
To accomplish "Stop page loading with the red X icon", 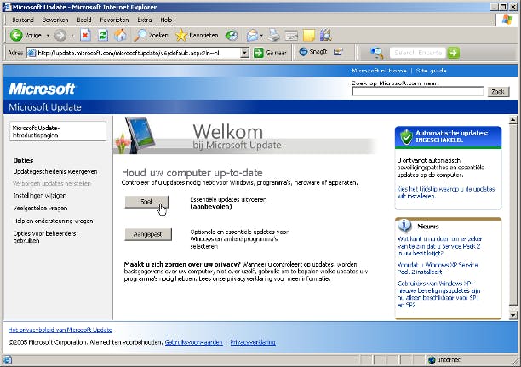I will click(85, 35).
